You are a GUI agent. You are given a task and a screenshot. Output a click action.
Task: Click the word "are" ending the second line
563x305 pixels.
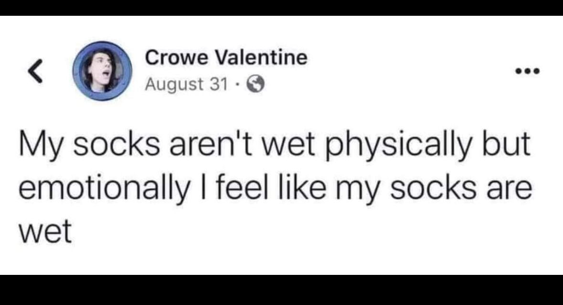click(508, 190)
